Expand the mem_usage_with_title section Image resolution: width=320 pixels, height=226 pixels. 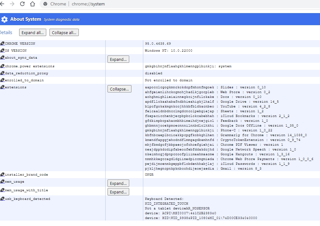tap(118, 192)
